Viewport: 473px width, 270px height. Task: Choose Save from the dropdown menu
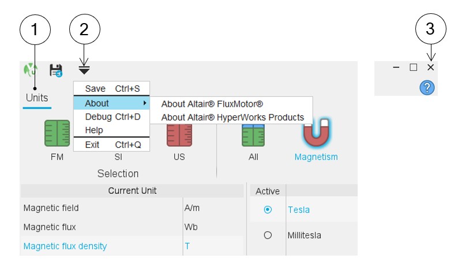click(x=111, y=89)
